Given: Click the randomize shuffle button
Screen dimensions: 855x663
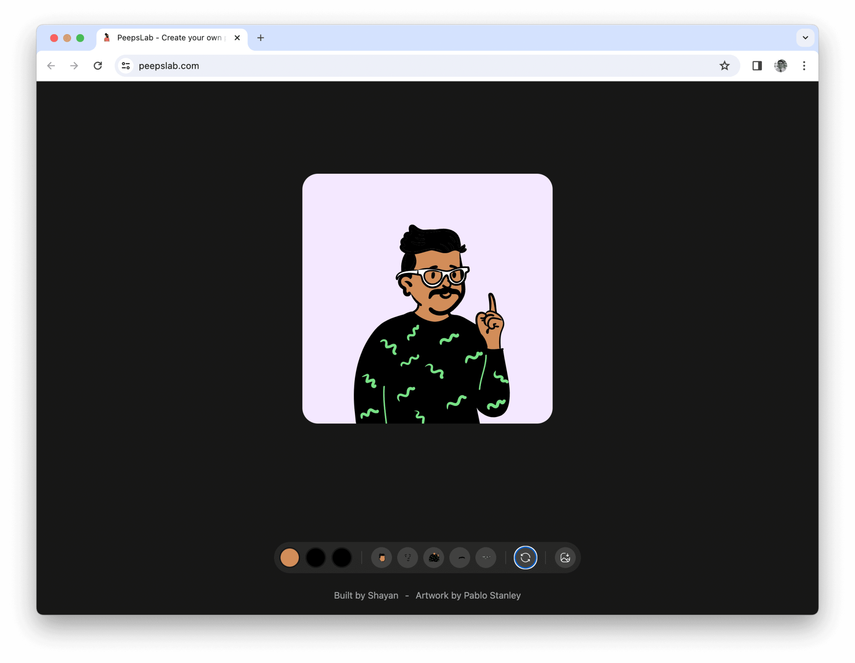Looking at the screenshot, I should click(x=525, y=558).
